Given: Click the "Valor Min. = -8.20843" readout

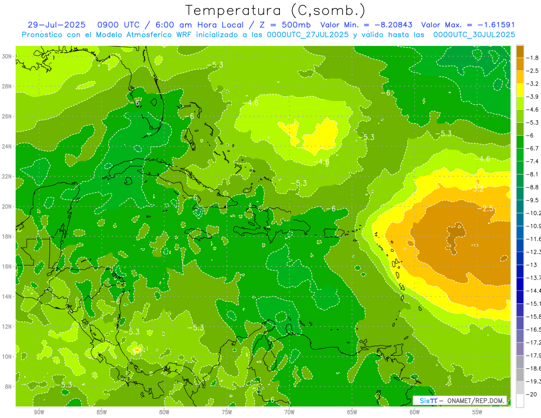Looking at the screenshot, I should point(367,25).
